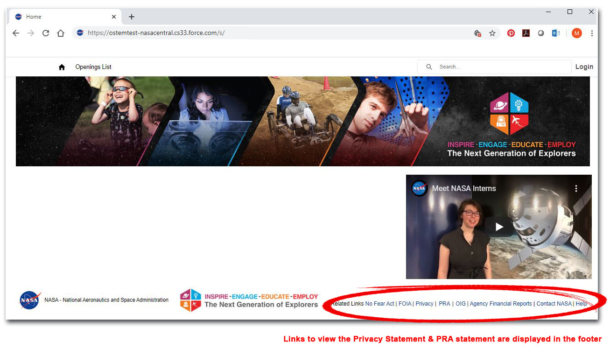Open the Privacy footer link

(425, 304)
